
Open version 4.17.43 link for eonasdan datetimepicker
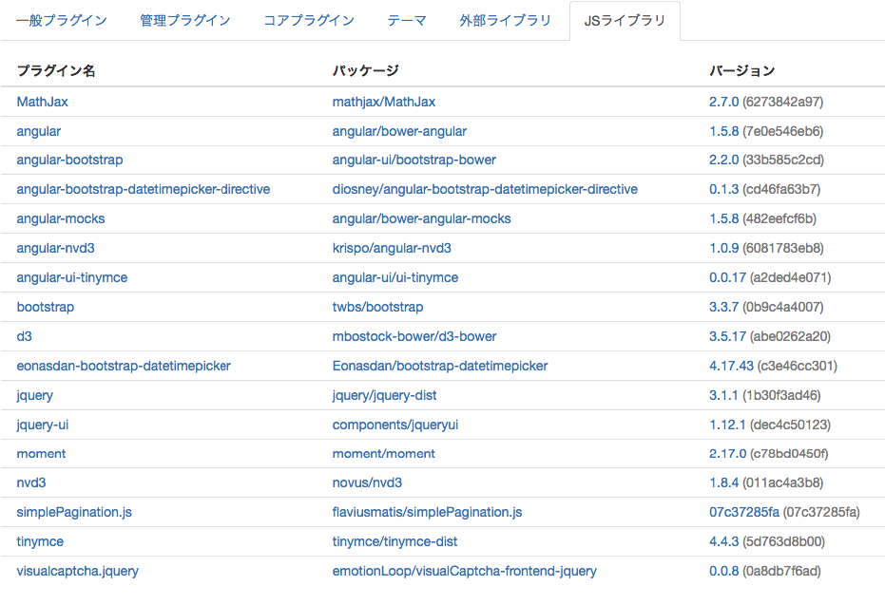(x=731, y=366)
